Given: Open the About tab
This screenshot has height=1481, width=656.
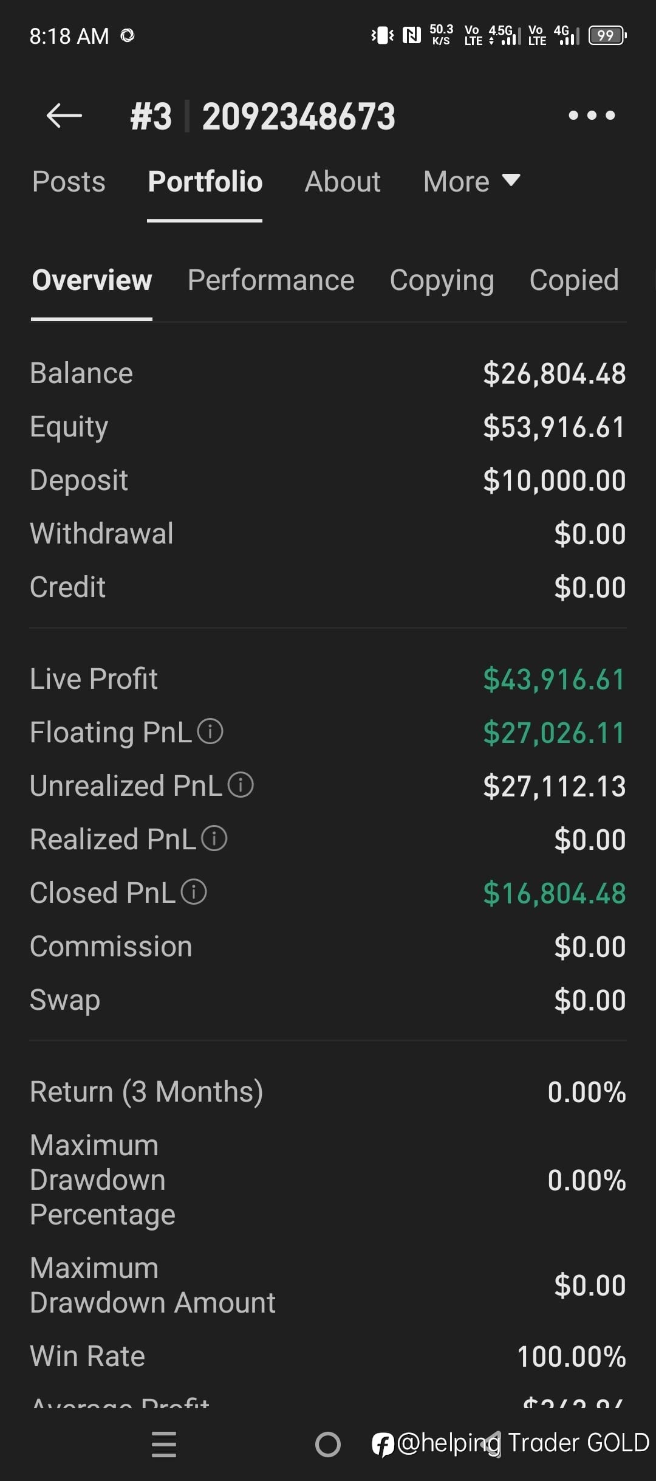Looking at the screenshot, I should point(343,182).
